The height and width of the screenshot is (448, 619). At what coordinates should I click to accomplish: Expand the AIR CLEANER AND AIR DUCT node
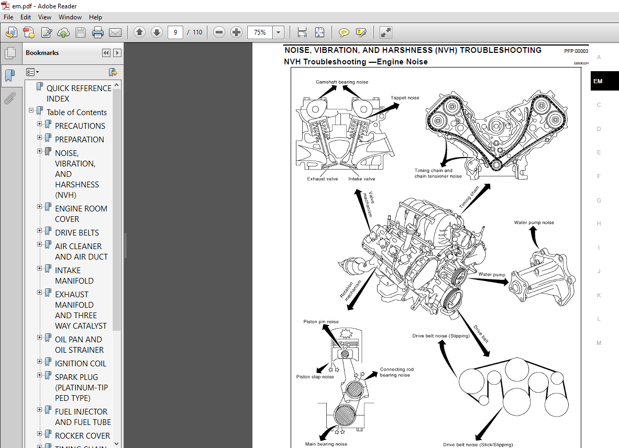(x=39, y=244)
